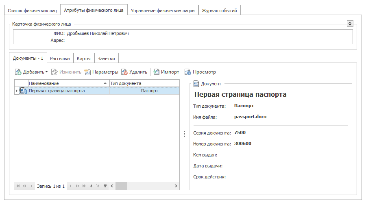Click the document number value 300600
The width and height of the screenshot is (366, 204).
coord(243,143)
